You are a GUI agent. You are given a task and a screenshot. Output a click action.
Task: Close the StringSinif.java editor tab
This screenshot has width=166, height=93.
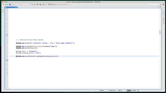pyautogui.click(x=16, y=7)
